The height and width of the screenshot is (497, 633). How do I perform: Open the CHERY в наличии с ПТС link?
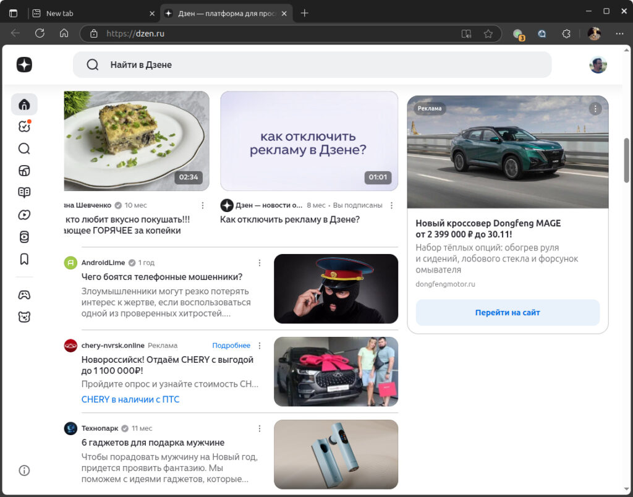[x=130, y=399]
